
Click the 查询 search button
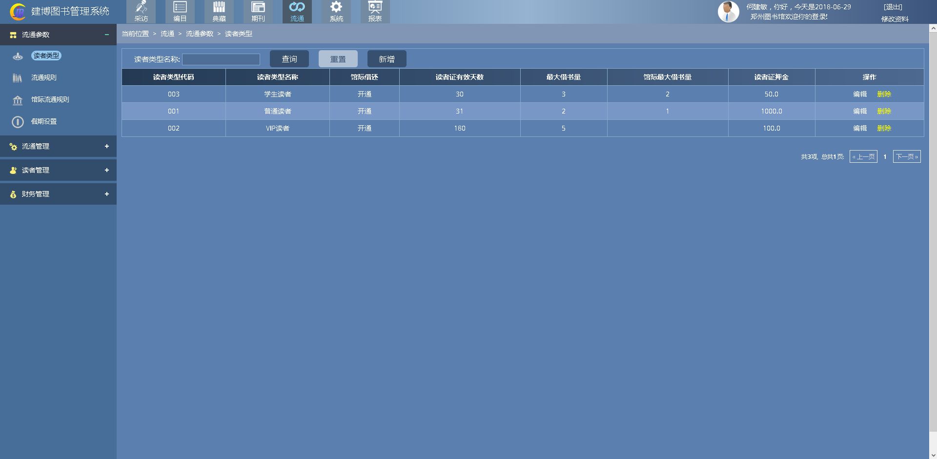pyautogui.click(x=289, y=59)
